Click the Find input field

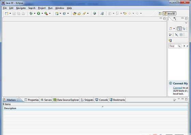[175, 46]
